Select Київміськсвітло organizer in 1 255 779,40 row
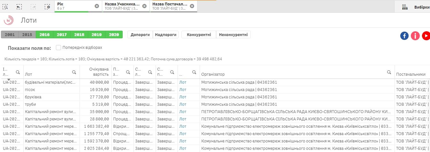The height and width of the screenshot is (152, 430). (297, 134)
